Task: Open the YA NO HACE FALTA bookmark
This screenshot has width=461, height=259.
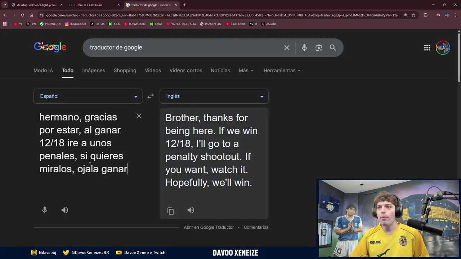Action: tap(181, 24)
